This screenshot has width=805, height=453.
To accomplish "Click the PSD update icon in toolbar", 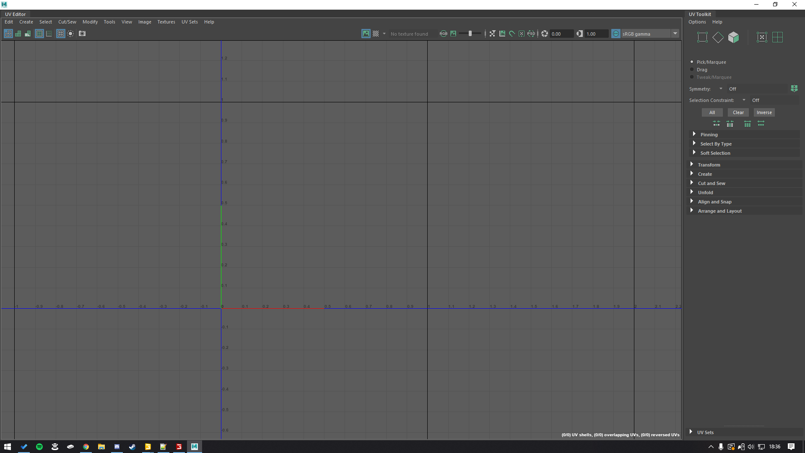I will (x=532, y=34).
